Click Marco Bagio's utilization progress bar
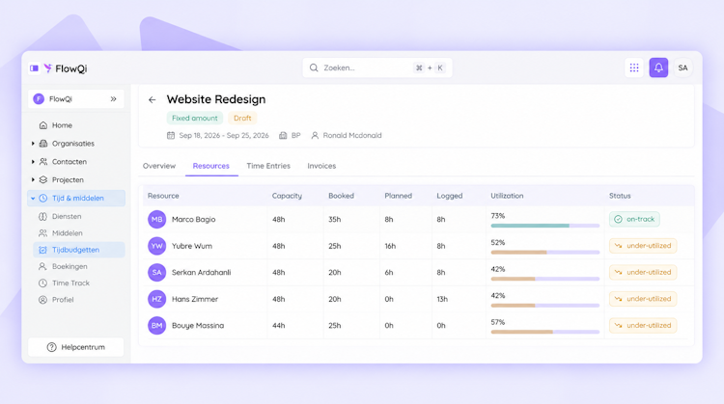This screenshot has width=724, height=404. pos(544,226)
